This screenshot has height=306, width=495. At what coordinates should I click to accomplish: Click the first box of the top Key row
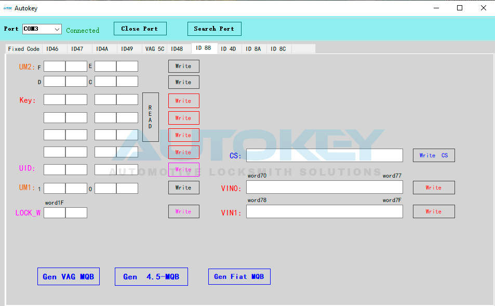click(55, 99)
